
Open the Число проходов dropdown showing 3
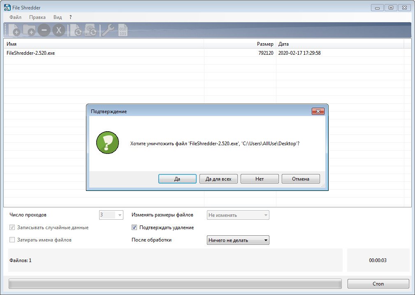click(111, 215)
